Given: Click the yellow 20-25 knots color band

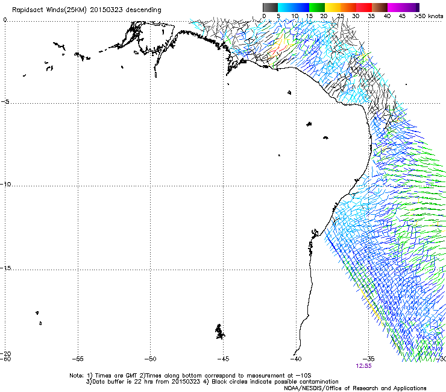Looking at the screenshot, I should coord(333,7).
